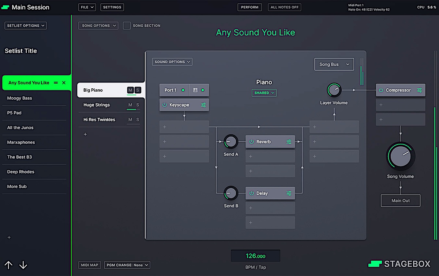
Task: Expand the Song Bus dropdown
Action: coord(334,64)
